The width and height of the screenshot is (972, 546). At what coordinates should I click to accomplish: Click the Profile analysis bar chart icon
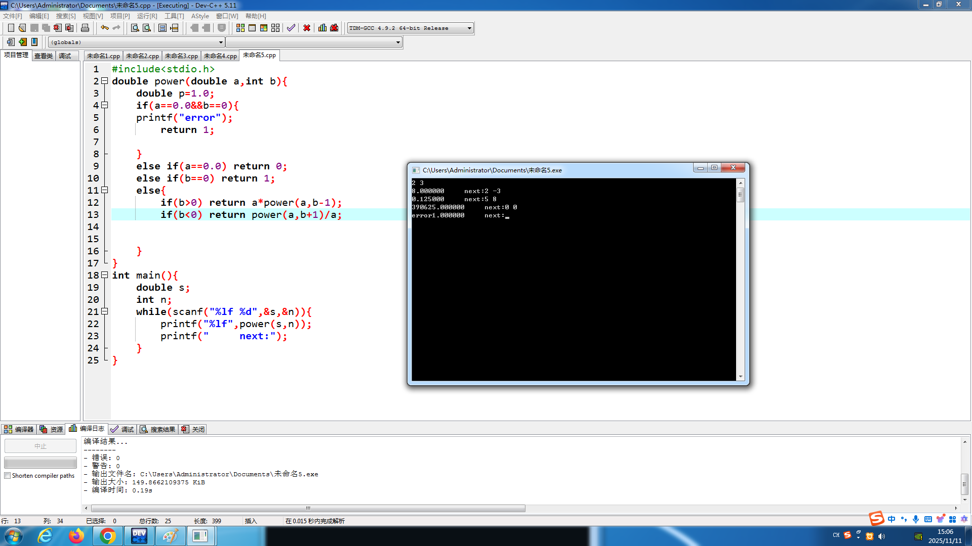[322, 28]
